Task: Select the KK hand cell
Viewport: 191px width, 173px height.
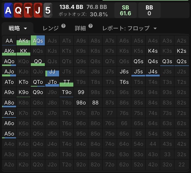Action: click(23, 51)
